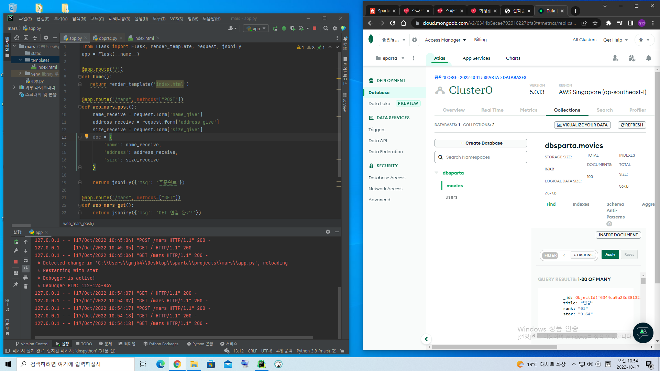The width and height of the screenshot is (660, 371).
Task: Open Search Everywhere magnifier in PyCharm
Action: point(326,29)
